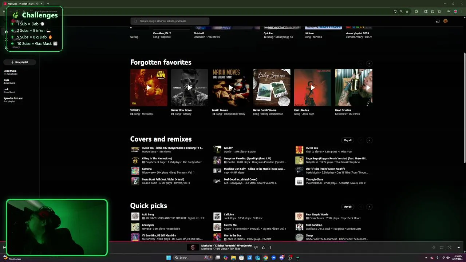Image resolution: width=466 pixels, height=262 pixels.
Task: Open the account avatar menu
Action: coord(445,21)
